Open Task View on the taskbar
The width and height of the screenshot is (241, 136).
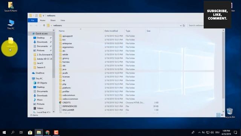pos(21,133)
